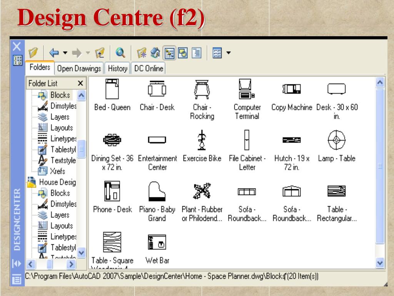Screen dimensions: 394x296
Task: Click the palette properties icon below X
Action: [17, 61]
